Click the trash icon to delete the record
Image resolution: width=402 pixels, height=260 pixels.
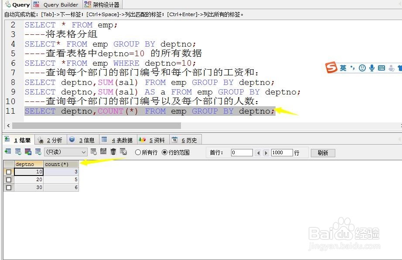tap(113, 152)
